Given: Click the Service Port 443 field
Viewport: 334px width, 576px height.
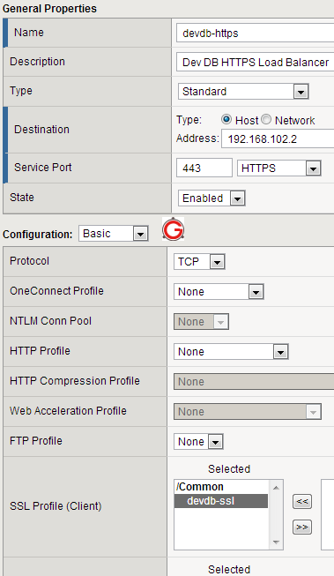Looking at the screenshot, I should coord(204,168).
